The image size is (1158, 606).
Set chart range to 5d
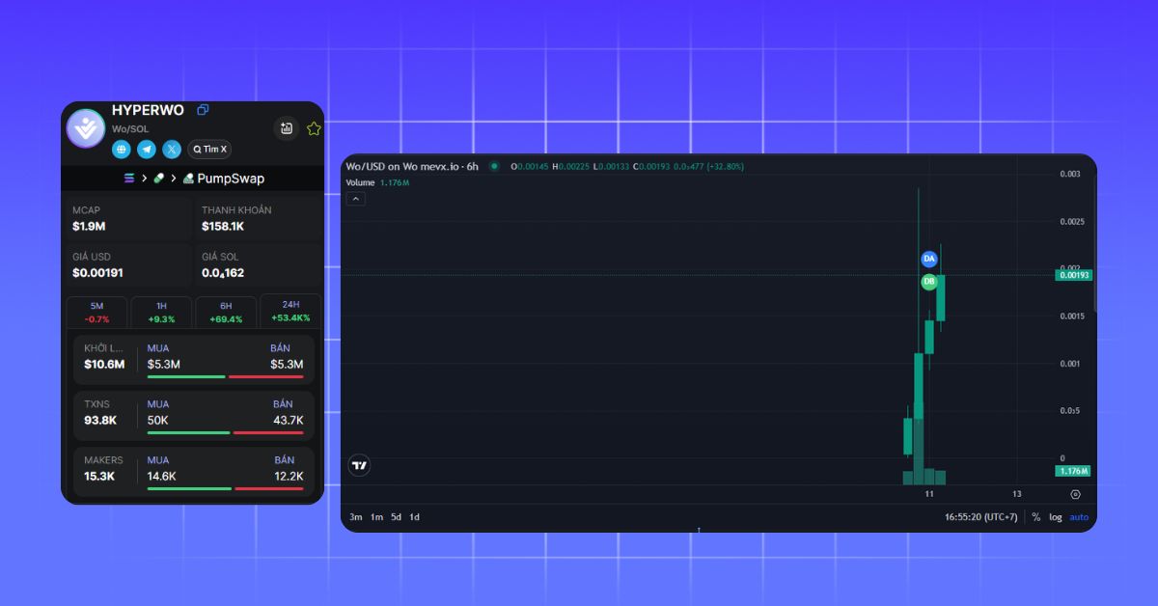pyautogui.click(x=396, y=517)
